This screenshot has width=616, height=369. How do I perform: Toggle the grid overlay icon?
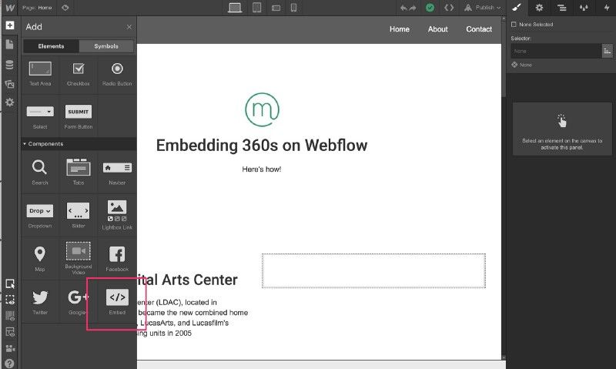point(10,316)
